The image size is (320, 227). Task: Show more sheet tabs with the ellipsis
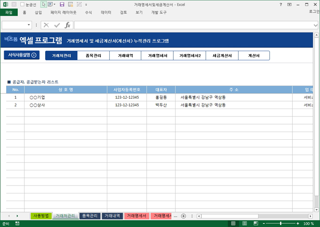(x=176, y=216)
